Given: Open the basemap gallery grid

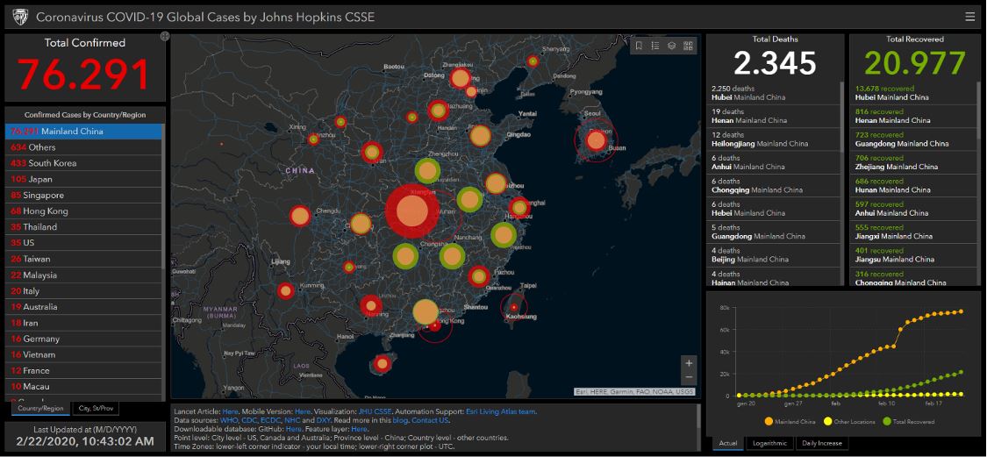Looking at the screenshot, I should (688, 46).
